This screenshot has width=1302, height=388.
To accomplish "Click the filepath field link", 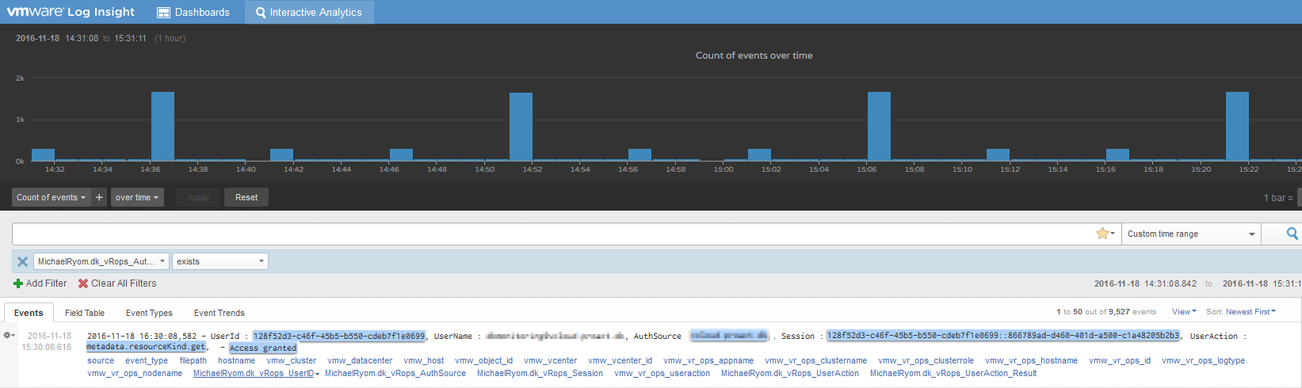I will tap(193, 361).
